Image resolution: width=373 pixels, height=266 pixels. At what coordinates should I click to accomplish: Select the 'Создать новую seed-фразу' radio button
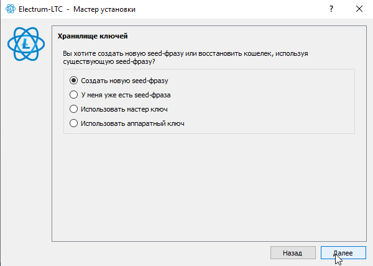tap(73, 81)
